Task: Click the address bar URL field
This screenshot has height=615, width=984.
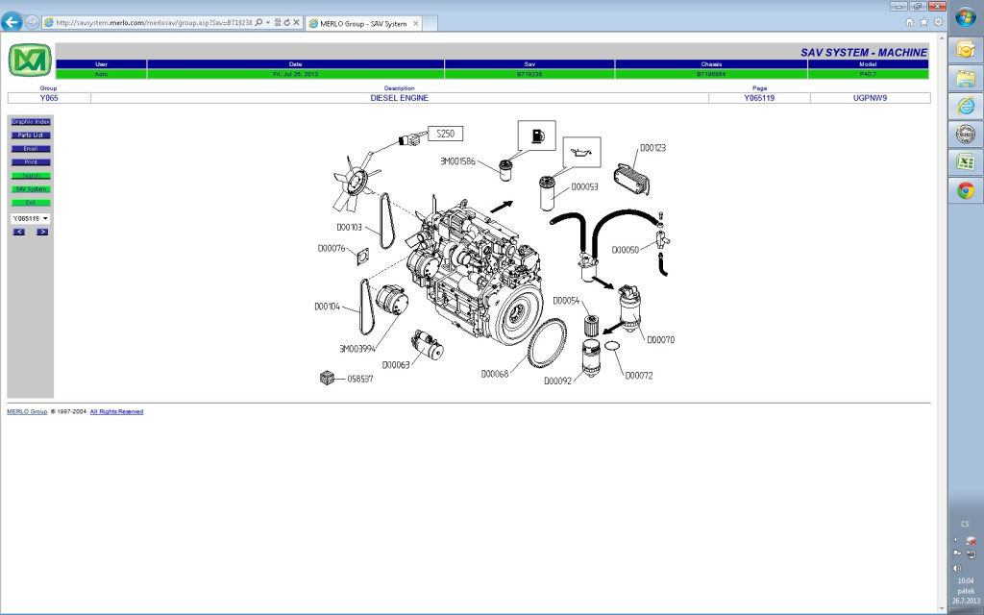Action: point(154,23)
